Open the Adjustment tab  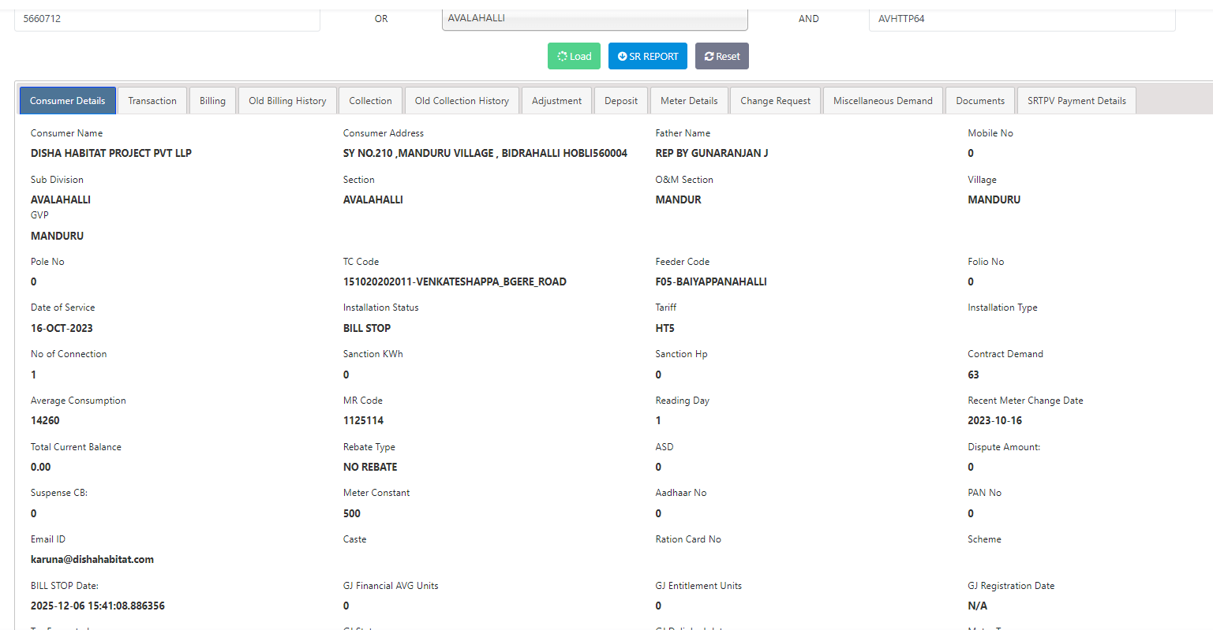pos(556,101)
